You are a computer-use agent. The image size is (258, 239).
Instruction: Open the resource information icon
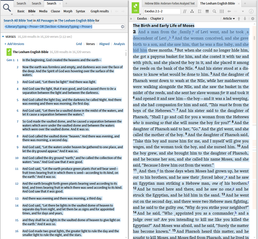tap(251, 11)
